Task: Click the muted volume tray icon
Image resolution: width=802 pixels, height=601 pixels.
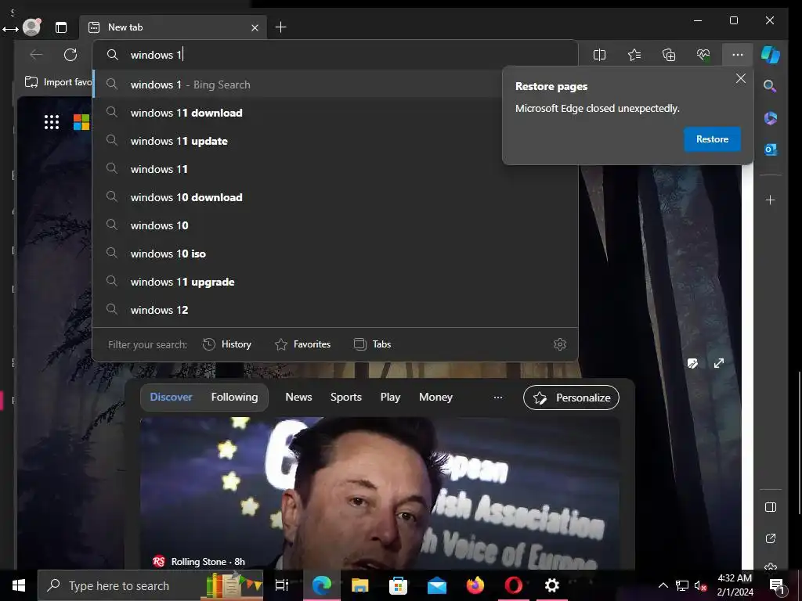Action: [x=701, y=585]
